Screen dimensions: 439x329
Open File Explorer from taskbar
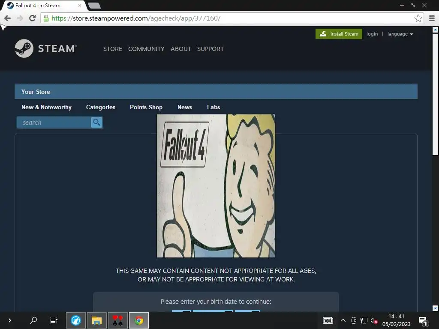coord(96,320)
